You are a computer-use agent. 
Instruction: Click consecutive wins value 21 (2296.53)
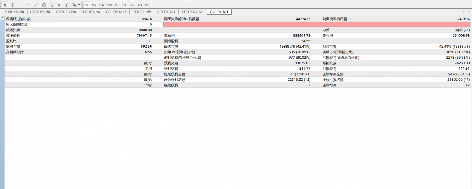point(300,74)
